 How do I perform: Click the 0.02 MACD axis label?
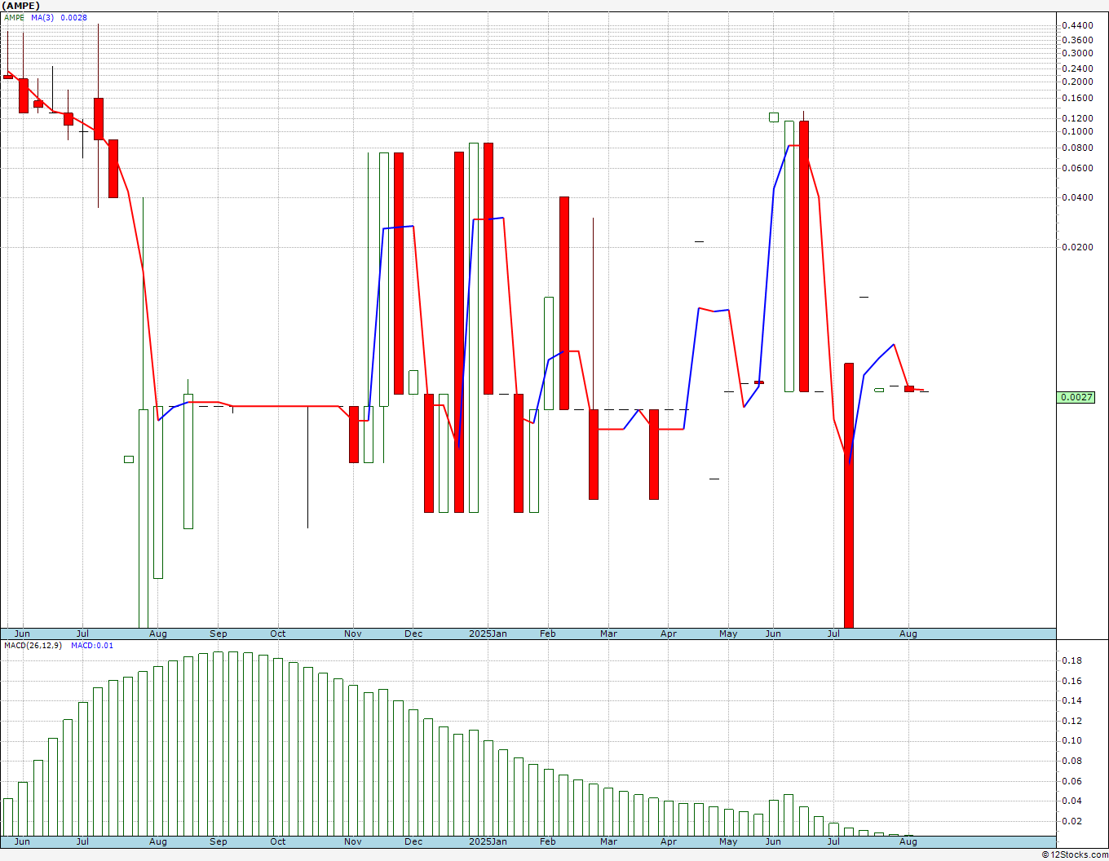[x=1071, y=821]
